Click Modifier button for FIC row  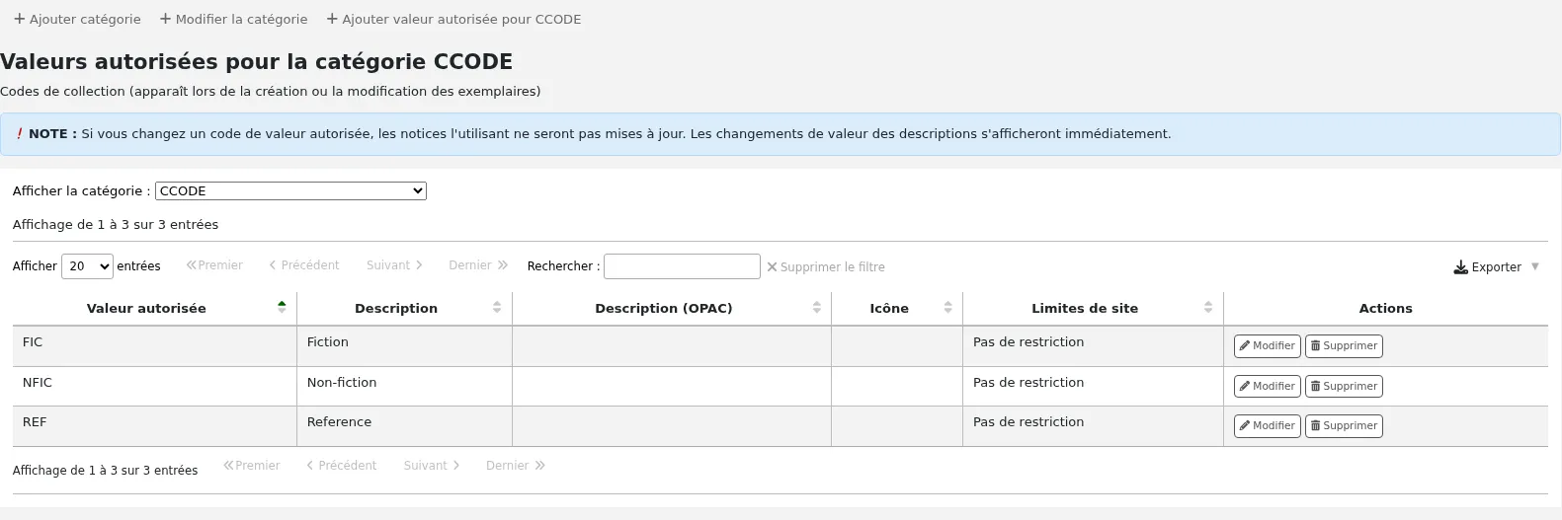click(x=1268, y=346)
